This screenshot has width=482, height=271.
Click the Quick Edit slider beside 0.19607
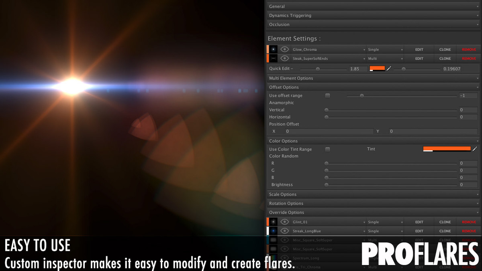click(x=417, y=69)
